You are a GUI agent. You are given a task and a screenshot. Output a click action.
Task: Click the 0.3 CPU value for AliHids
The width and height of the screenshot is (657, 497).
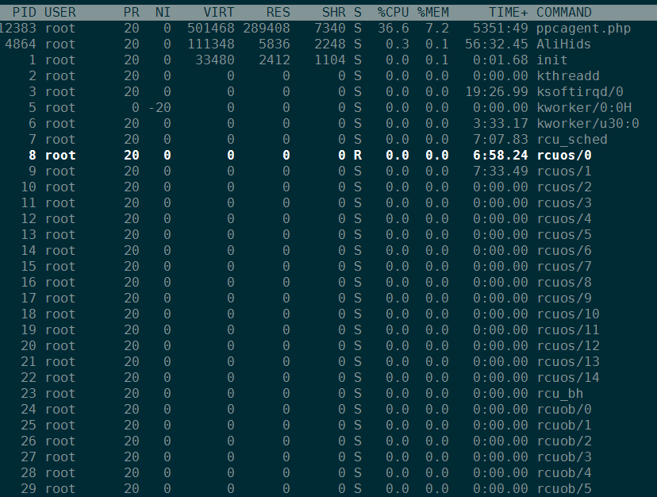point(398,44)
